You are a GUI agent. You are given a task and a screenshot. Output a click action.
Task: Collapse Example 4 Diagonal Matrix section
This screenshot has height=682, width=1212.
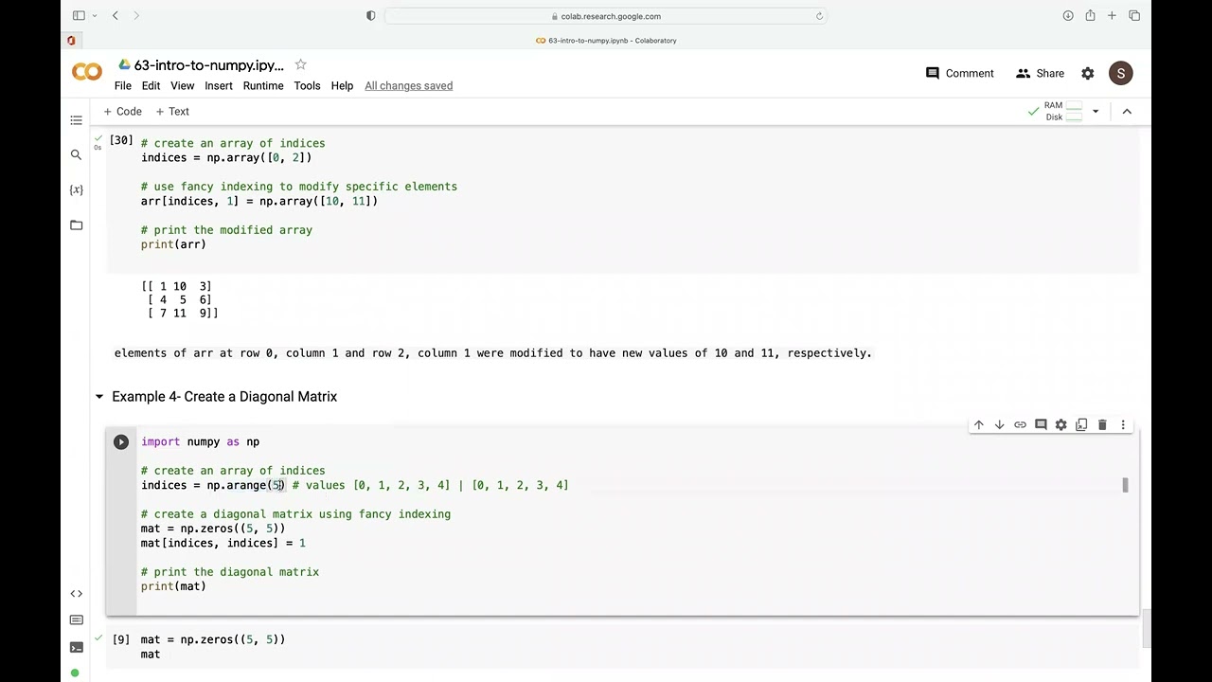[x=99, y=397]
